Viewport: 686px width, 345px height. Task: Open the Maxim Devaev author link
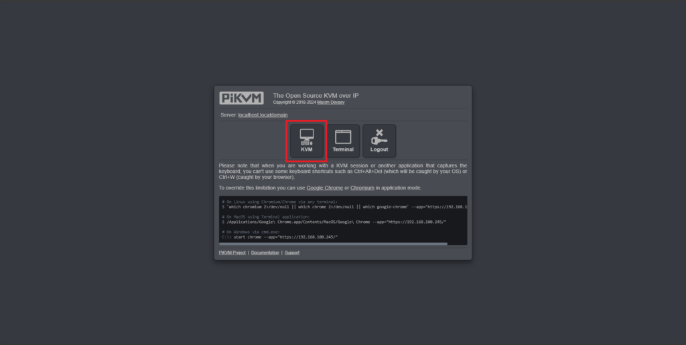click(x=331, y=102)
